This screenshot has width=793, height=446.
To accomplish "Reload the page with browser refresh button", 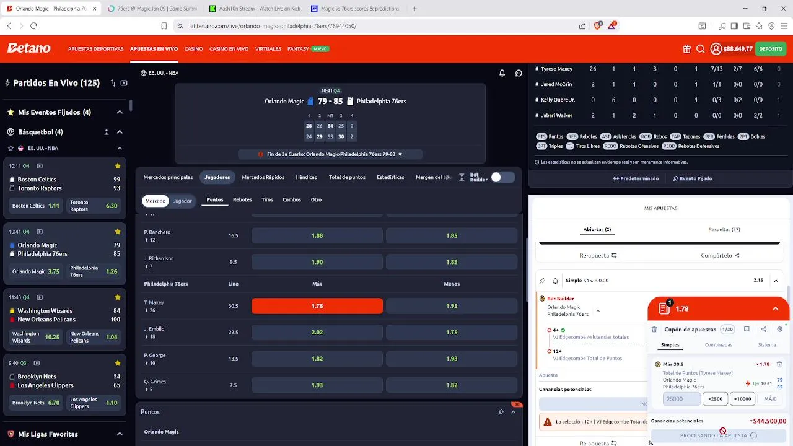I will point(33,26).
